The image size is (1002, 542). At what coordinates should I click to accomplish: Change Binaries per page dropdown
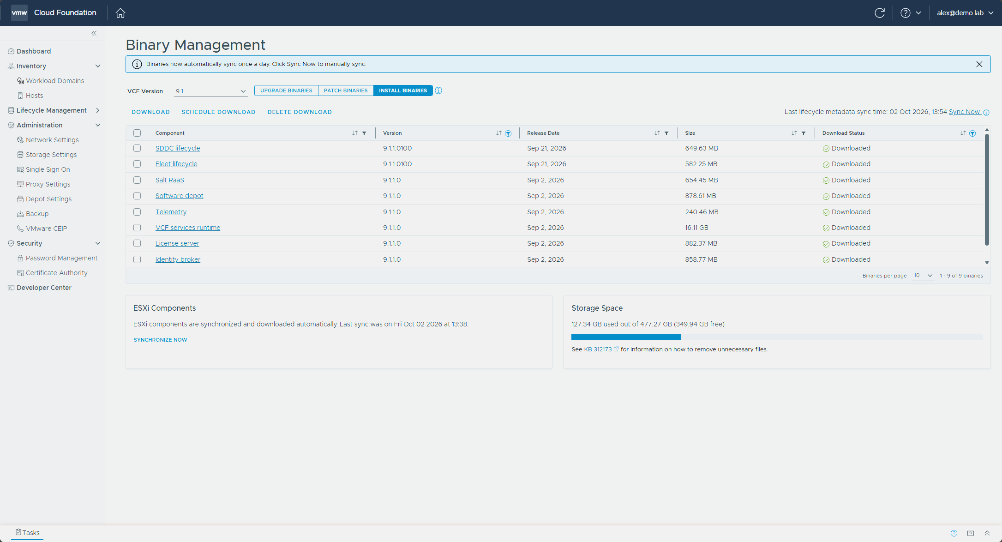tap(923, 276)
